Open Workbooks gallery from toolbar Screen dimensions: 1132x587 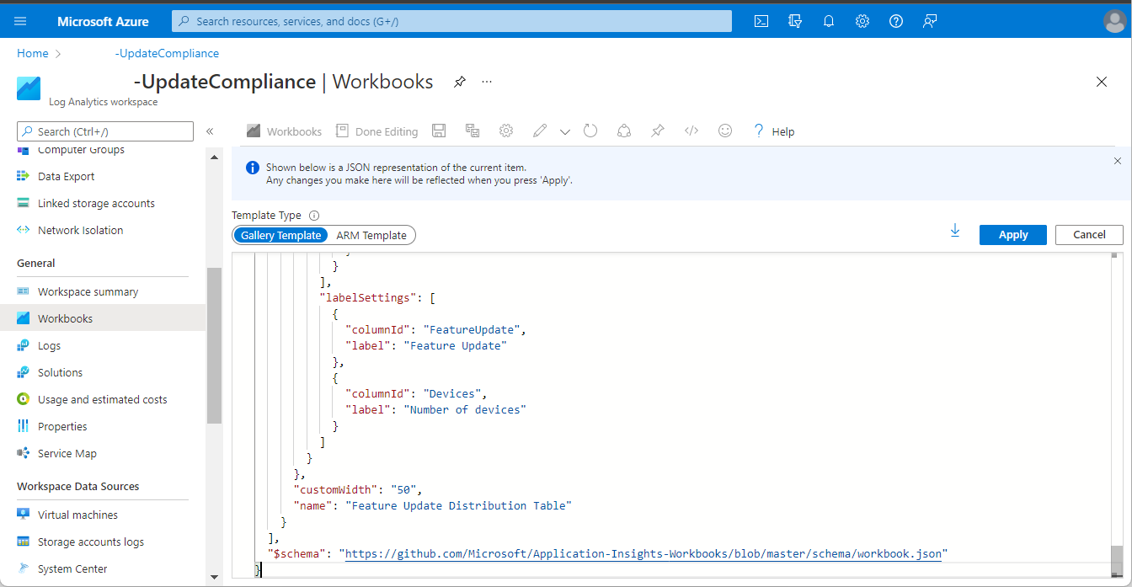[x=284, y=131]
